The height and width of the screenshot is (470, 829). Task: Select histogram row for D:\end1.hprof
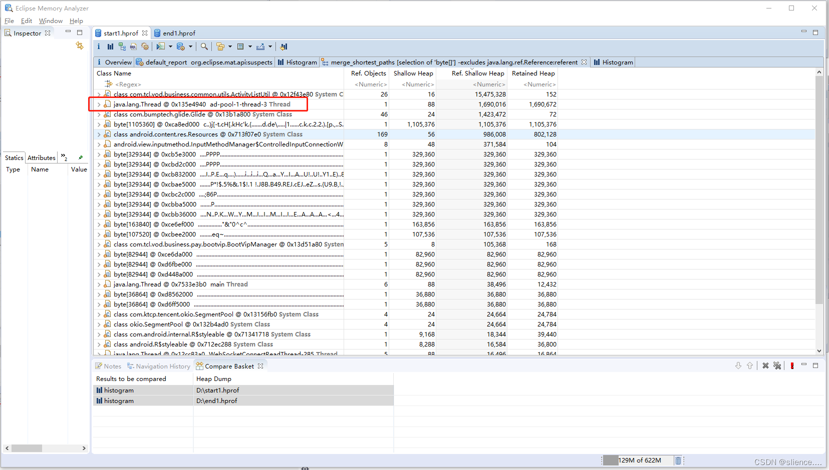(x=243, y=400)
